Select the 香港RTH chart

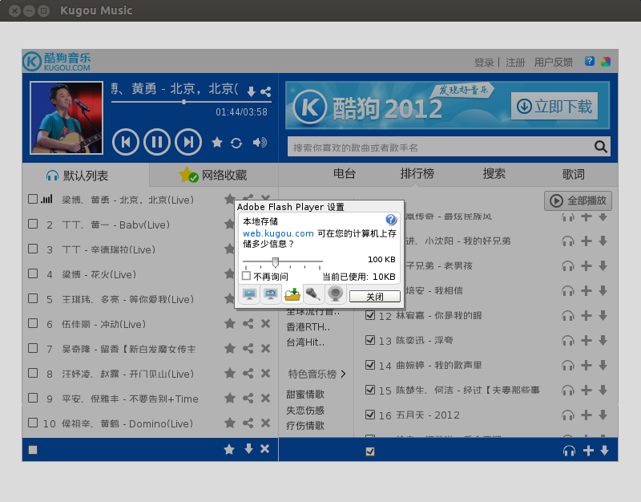pyautogui.click(x=308, y=327)
